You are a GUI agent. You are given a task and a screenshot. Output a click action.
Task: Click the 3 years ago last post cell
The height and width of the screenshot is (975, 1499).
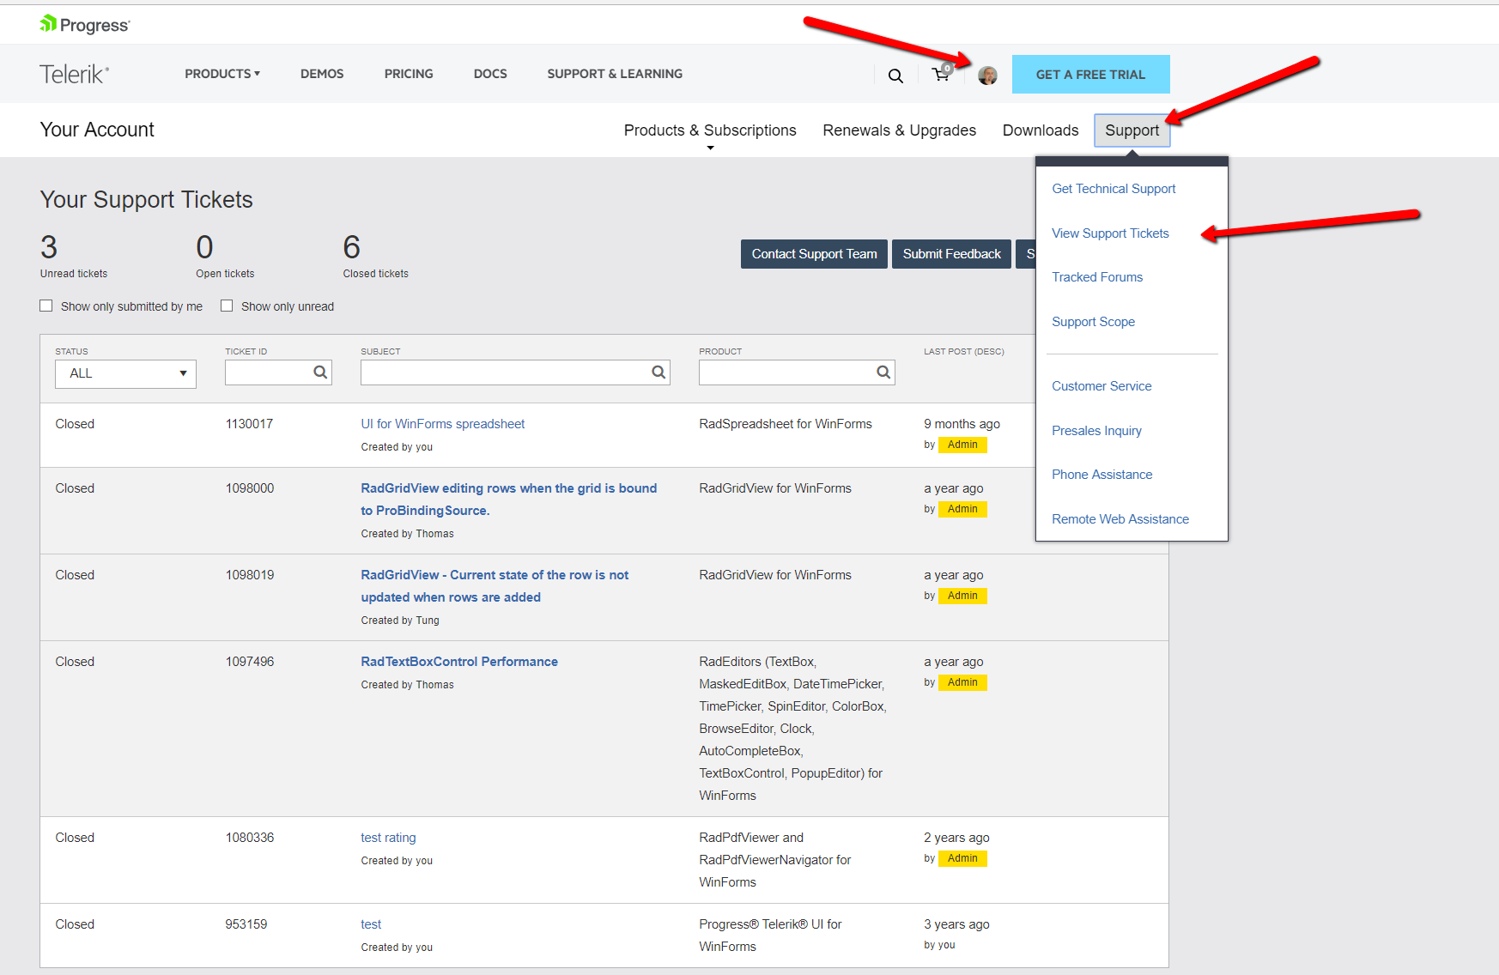[956, 924]
